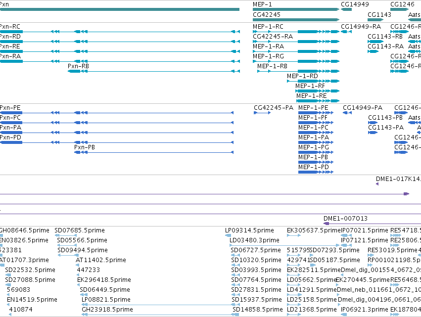Click the MEP-1-RC transcript label
Screen dimensions: 421x317
(268, 27)
